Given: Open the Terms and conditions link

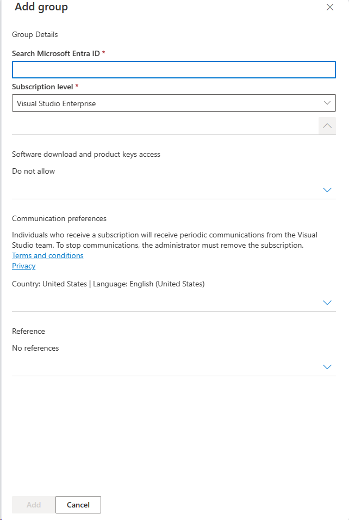Looking at the screenshot, I should (47, 255).
